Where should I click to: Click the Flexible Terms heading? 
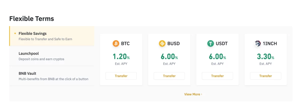(x=32, y=19)
